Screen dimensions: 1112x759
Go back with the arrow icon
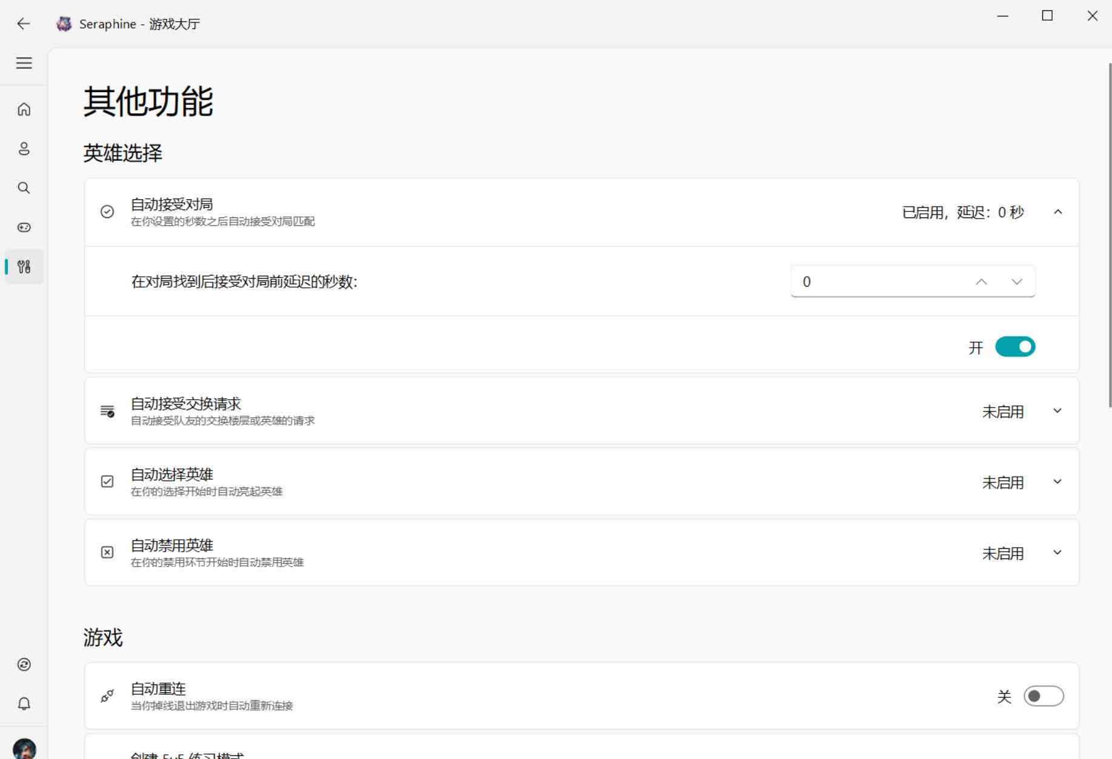click(24, 24)
